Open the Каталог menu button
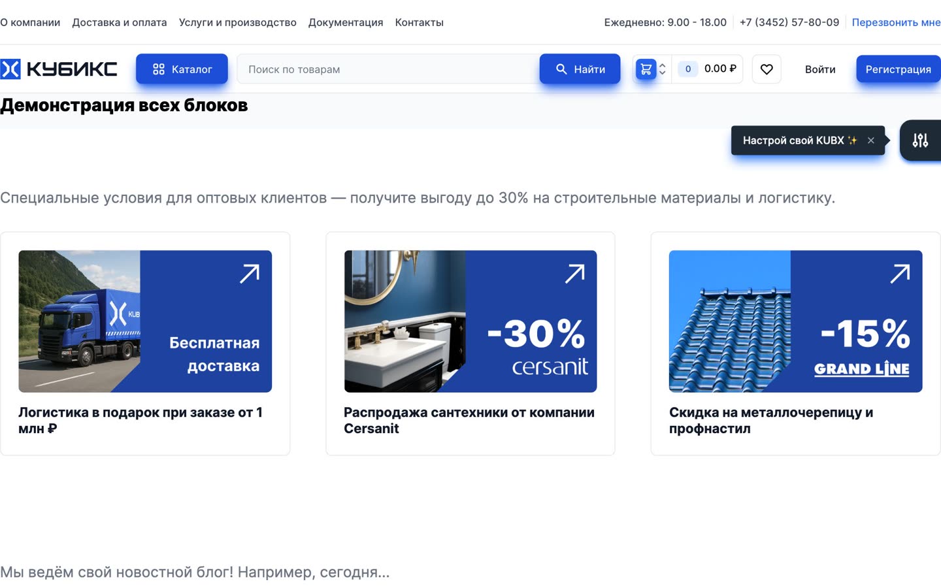Image resolution: width=941 pixels, height=588 pixels. pos(182,69)
